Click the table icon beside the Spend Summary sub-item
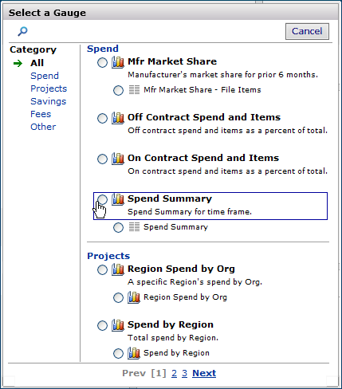 (134, 227)
